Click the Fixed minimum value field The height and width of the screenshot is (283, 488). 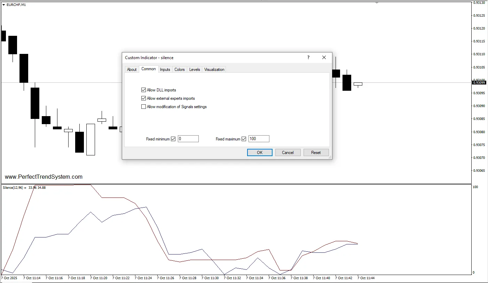pyautogui.click(x=188, y=139)
